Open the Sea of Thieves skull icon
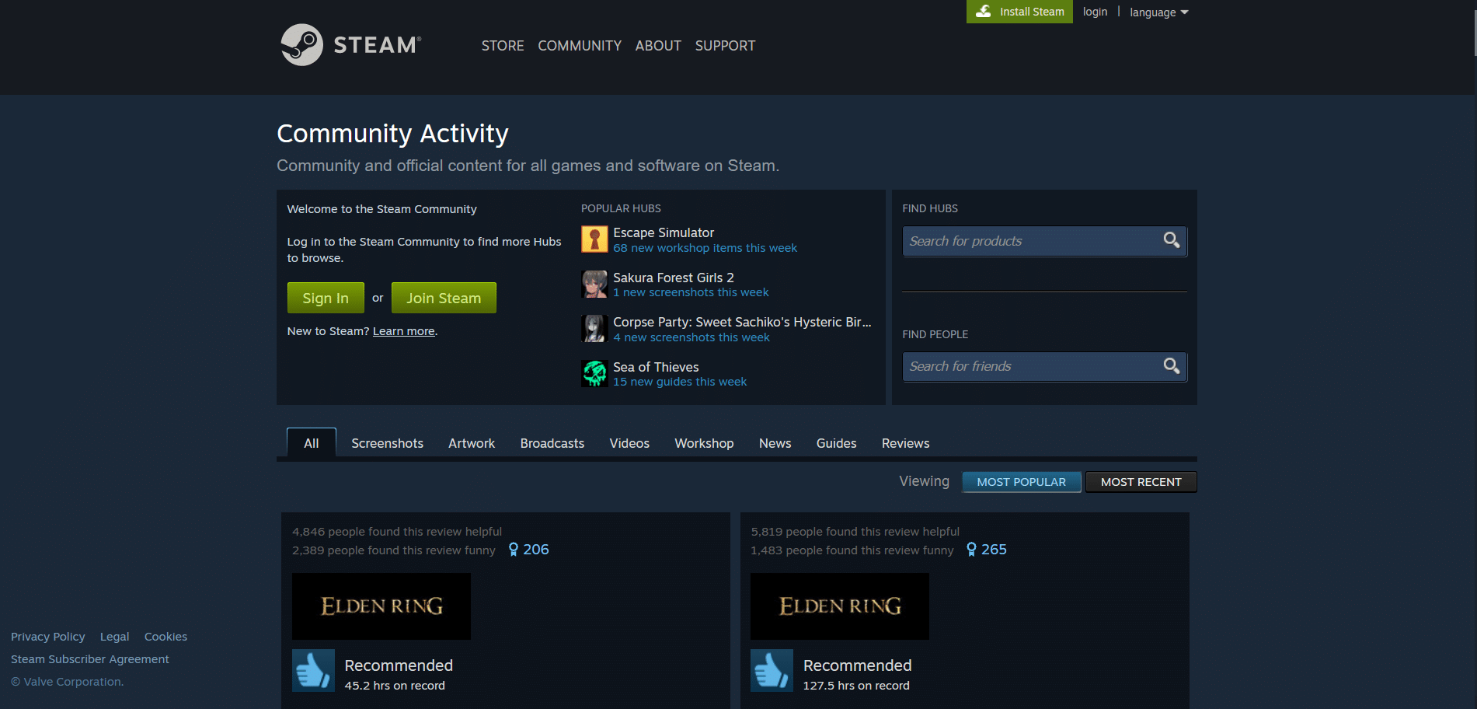 [594, 374]
